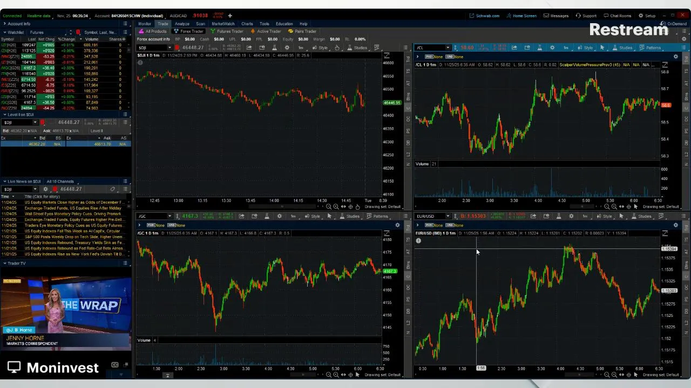
Task: Zoom out on $DJI chart magnifier
Action: [x=328, y=207]
